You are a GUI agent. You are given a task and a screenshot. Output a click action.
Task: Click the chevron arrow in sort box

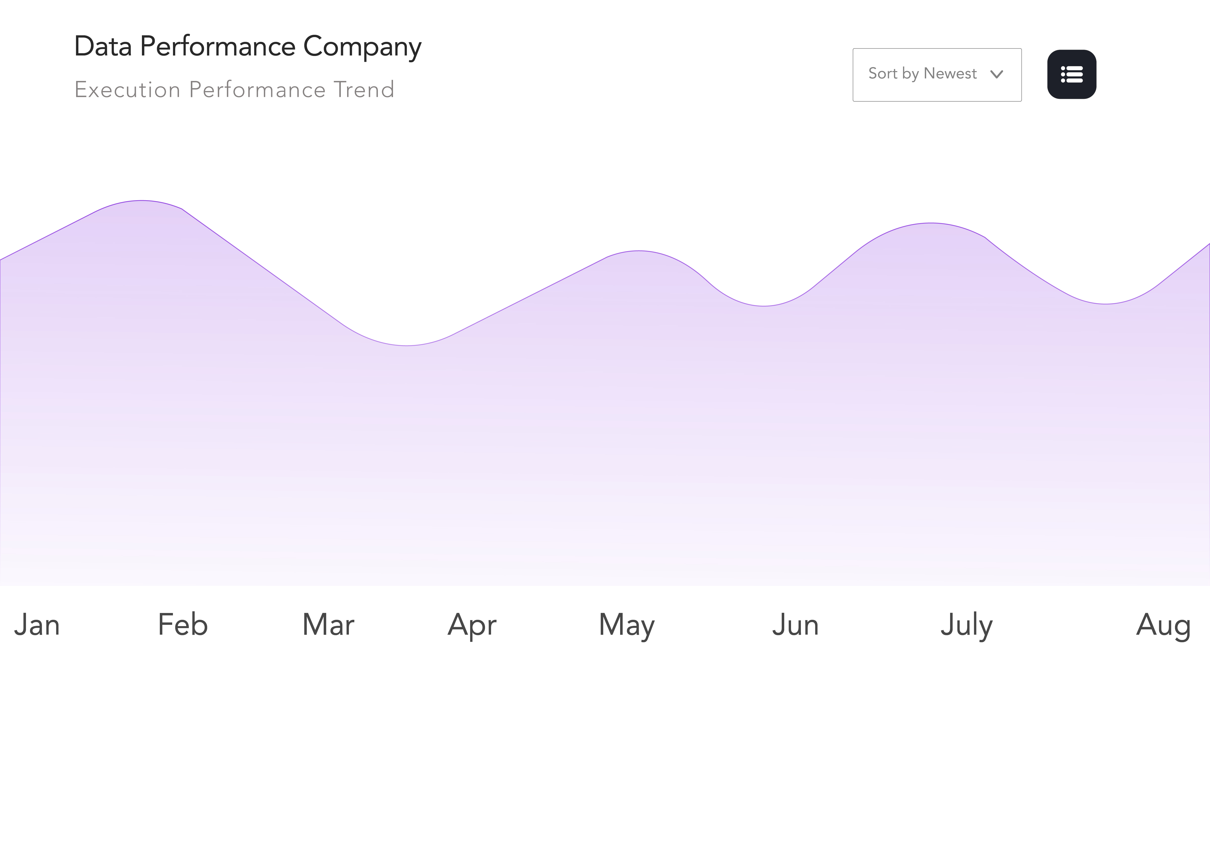pos(996,74)
